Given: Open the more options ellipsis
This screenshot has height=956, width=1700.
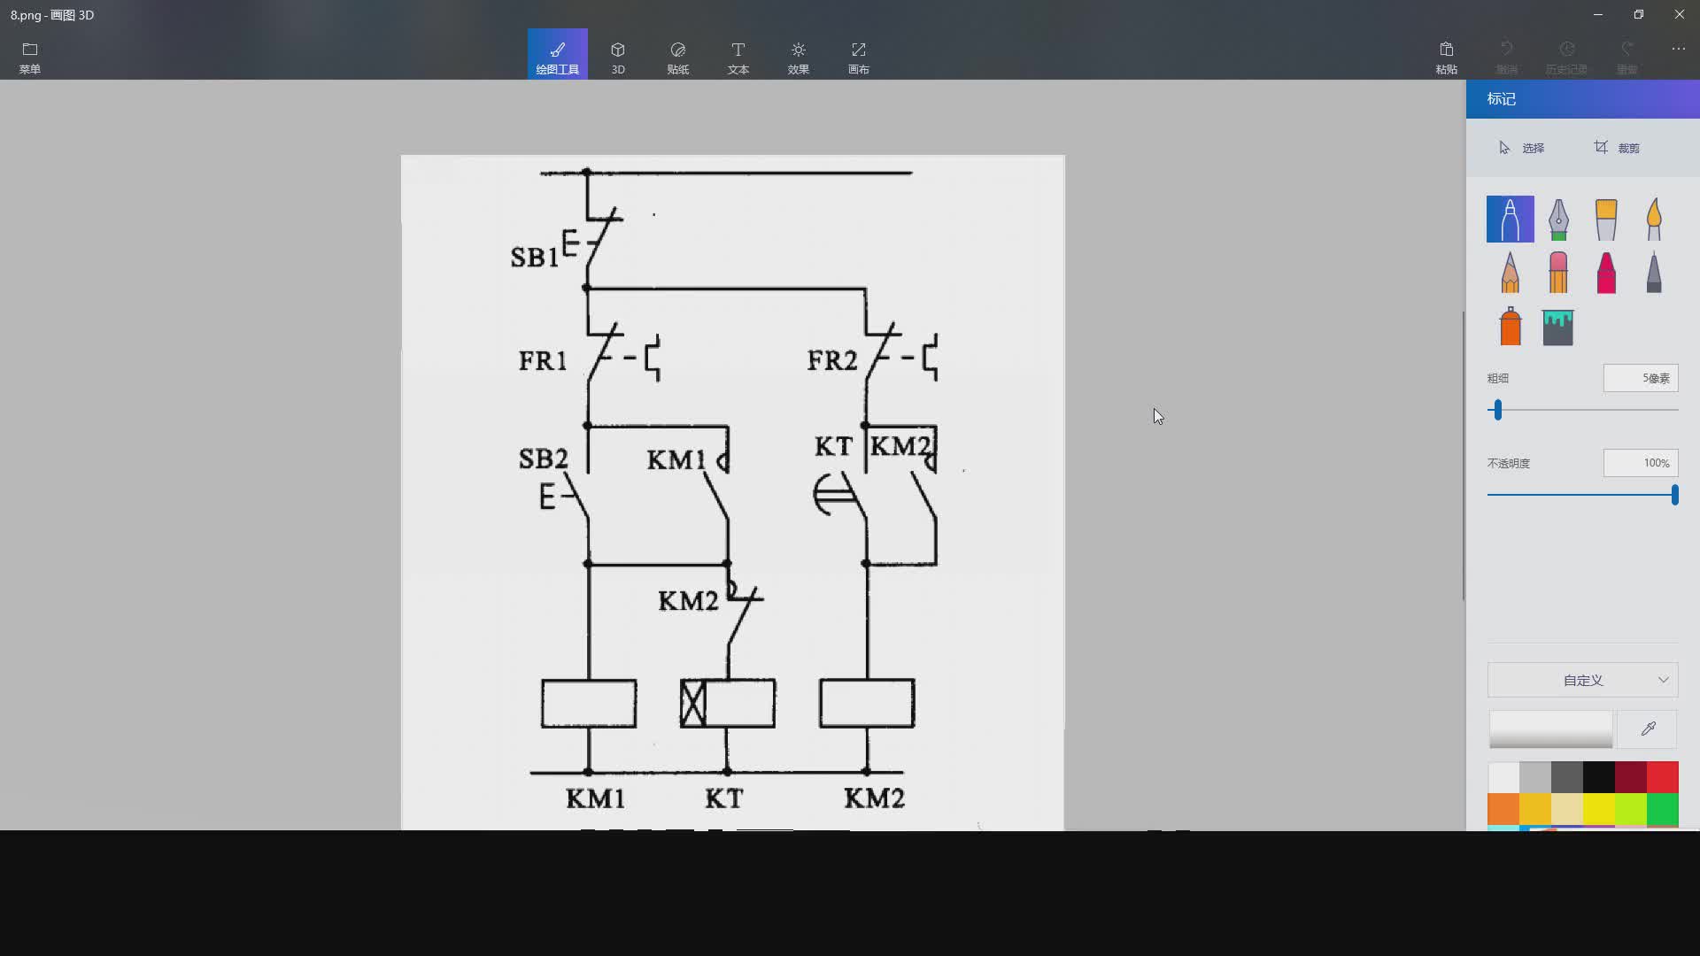Looking at the screenshot, I should tap(1678, 50).
